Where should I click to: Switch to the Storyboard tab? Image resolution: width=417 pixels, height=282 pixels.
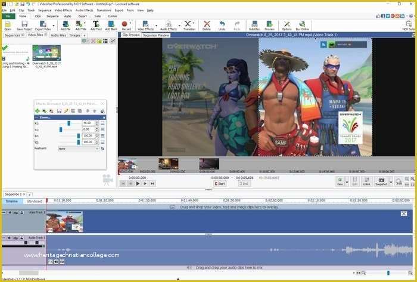[x=35, y=202]
